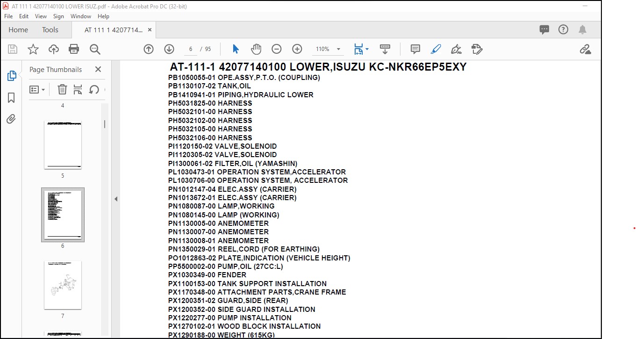Select the Highlight text pen
The image size is (636, 339).
[436, 49]
